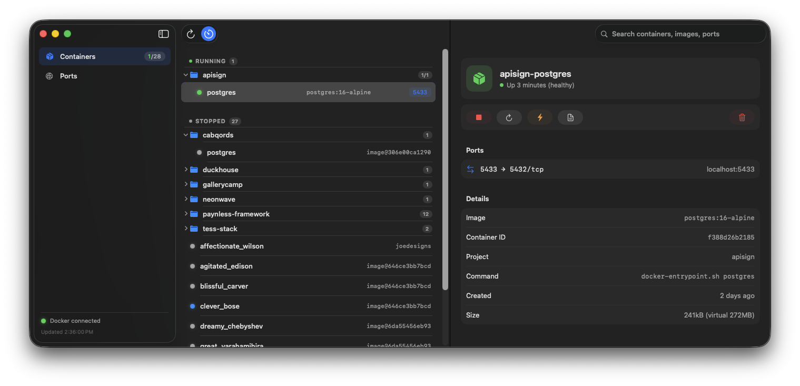Click the Image value postgres:16-alpine in Details
Image resolution: width=800 pixels, height=386 pixels.
click(719, 218)
